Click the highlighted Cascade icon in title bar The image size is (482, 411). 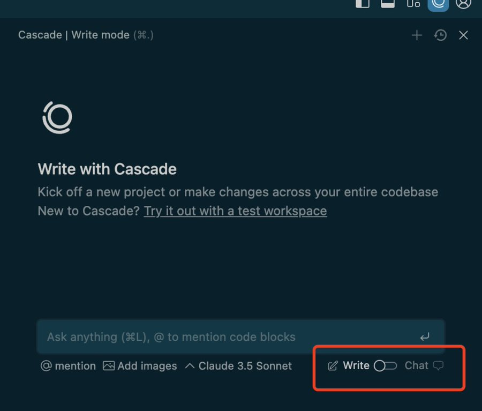coord(438,3)
